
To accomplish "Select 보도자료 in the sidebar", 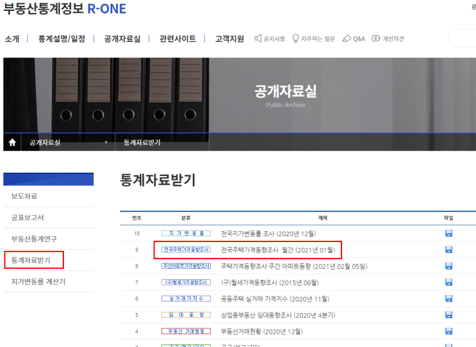I will point(24,197).
